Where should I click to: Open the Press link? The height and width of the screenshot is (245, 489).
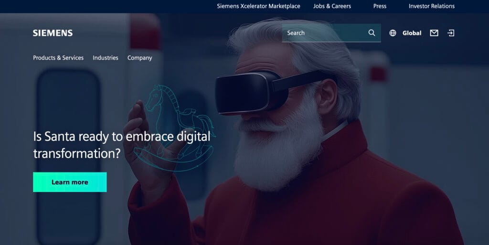(380, 6)
